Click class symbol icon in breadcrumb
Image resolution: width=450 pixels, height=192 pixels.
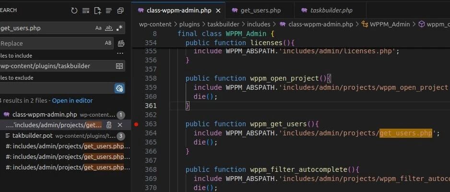tap(365, 24)
